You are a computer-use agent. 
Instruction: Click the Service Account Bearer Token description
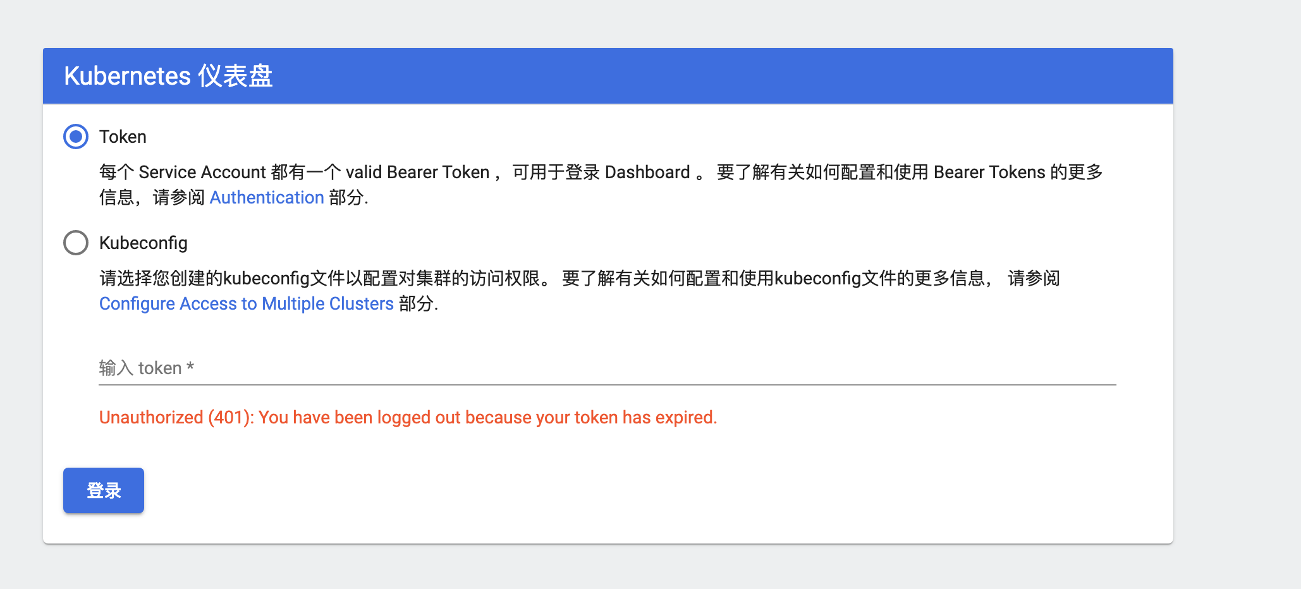pos(601,185)
